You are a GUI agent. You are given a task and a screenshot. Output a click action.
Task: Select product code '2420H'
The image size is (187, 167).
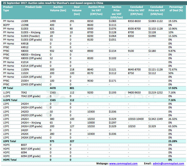coord(25,104)
